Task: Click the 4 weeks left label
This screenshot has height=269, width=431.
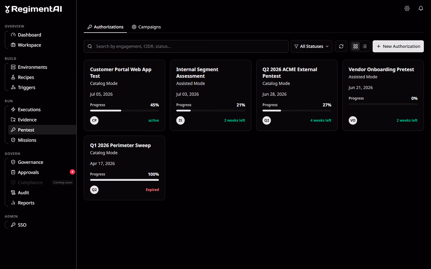Action: click(321, 120)
